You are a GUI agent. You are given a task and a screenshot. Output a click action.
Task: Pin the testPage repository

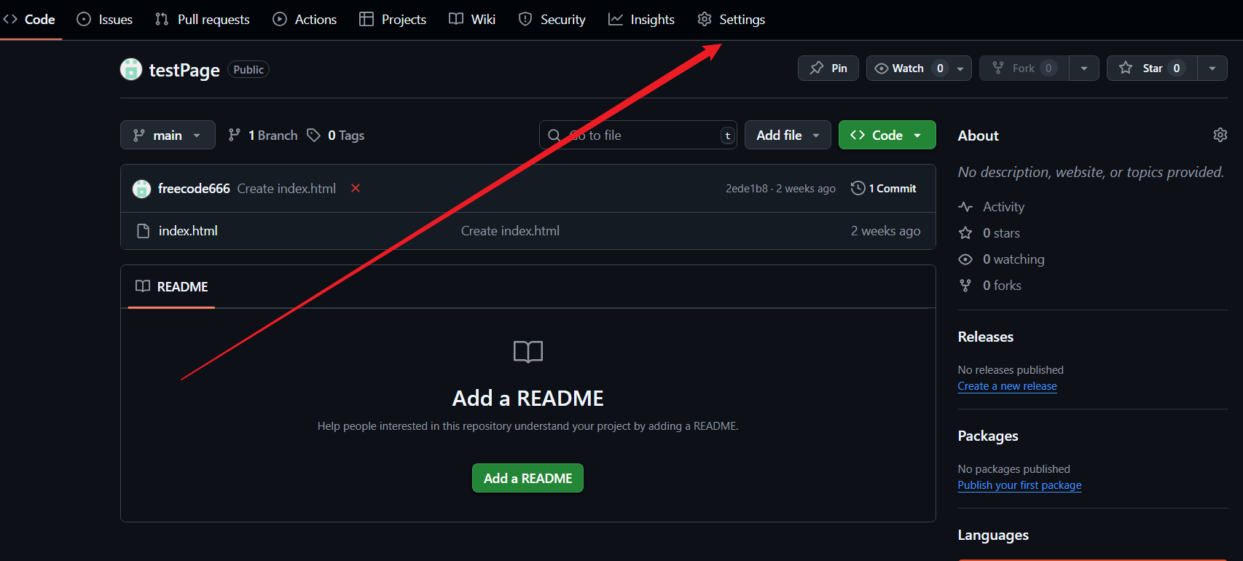(x=828, y=68)
